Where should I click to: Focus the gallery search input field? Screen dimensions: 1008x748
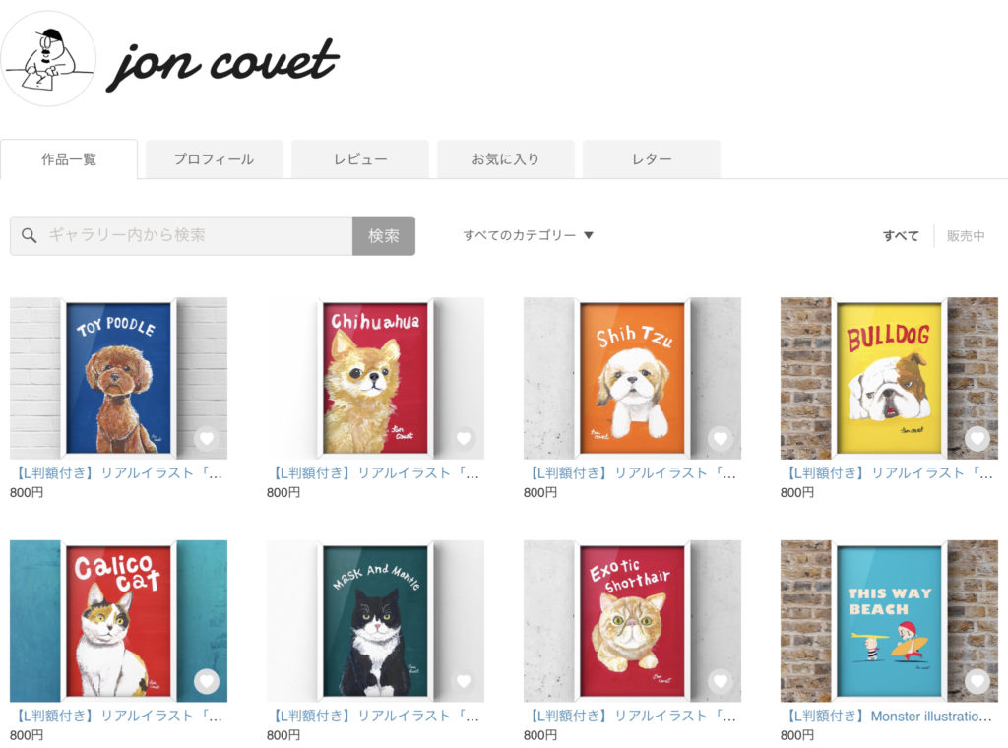(x=181, y=236)
